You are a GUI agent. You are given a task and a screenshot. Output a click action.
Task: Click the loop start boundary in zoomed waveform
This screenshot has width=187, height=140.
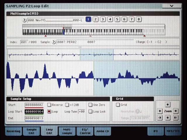[94, 78]
